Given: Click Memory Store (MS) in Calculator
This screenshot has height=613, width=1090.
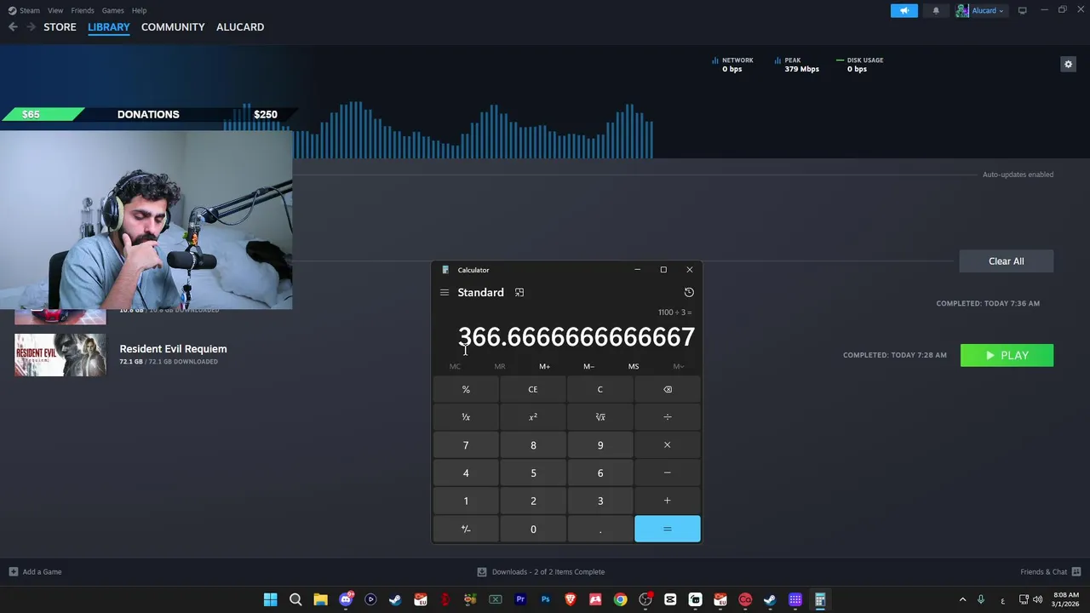Looking at the screenshot, I should point(634,367).
